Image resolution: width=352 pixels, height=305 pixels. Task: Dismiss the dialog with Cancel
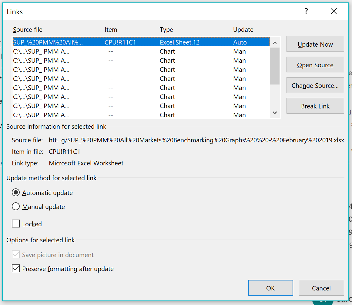tap(321, 288)
